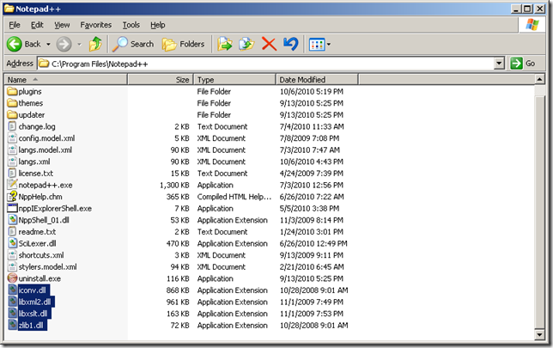Open Back button history dropdown arrow
Screen dimensions: 553x348
[x=48, y=44]
